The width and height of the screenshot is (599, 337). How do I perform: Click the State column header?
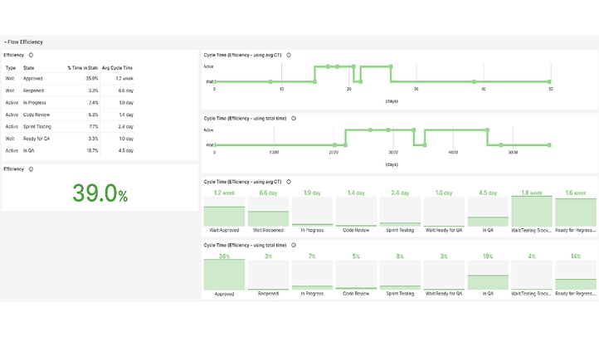(29, 67)
